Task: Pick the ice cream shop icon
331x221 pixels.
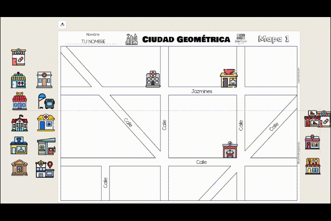Action: click(x=313, y=142)
